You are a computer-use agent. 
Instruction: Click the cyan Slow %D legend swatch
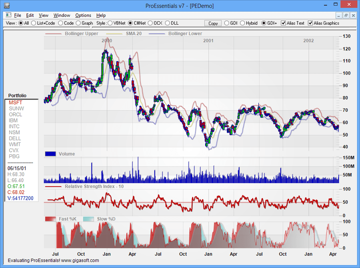88,219
